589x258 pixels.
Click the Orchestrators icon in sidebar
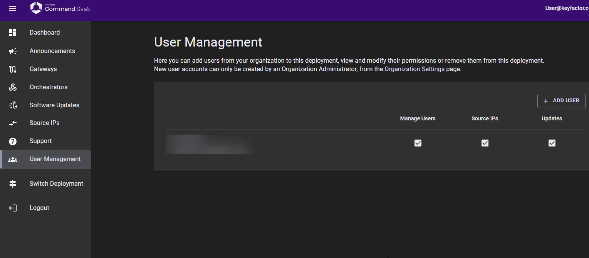coord(13,87)
